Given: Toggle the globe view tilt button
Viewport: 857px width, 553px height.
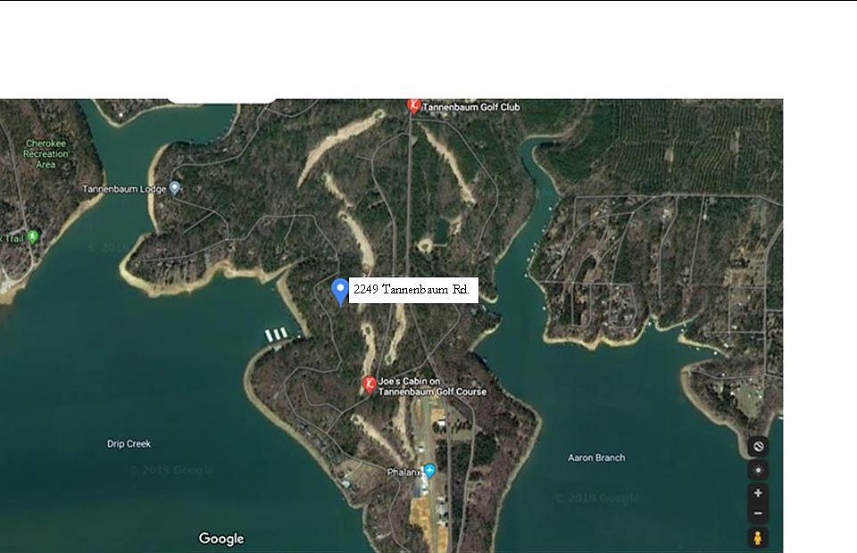Looking at the screenshot, I should [758, 447].
